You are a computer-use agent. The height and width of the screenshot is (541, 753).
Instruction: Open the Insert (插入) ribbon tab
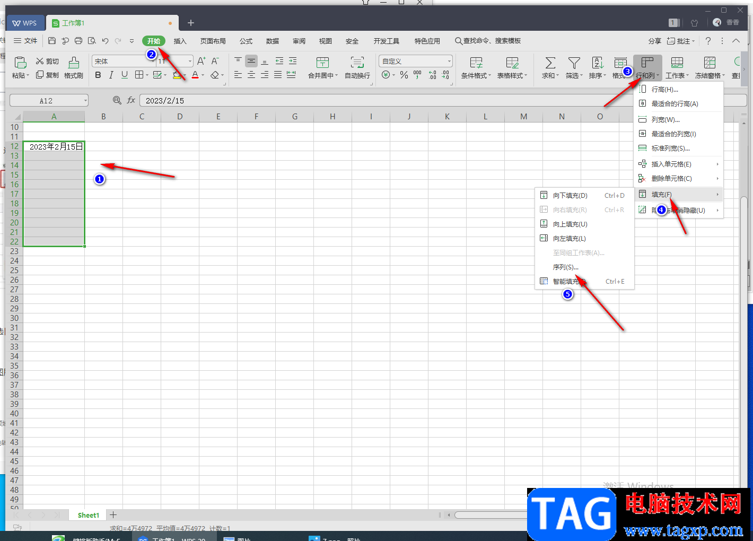click(x=180, y=41)
